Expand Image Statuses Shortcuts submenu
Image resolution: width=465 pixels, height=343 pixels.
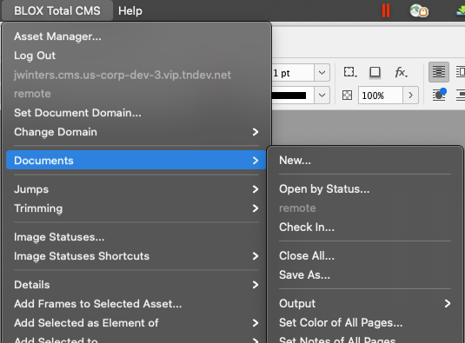coord(136,256)
